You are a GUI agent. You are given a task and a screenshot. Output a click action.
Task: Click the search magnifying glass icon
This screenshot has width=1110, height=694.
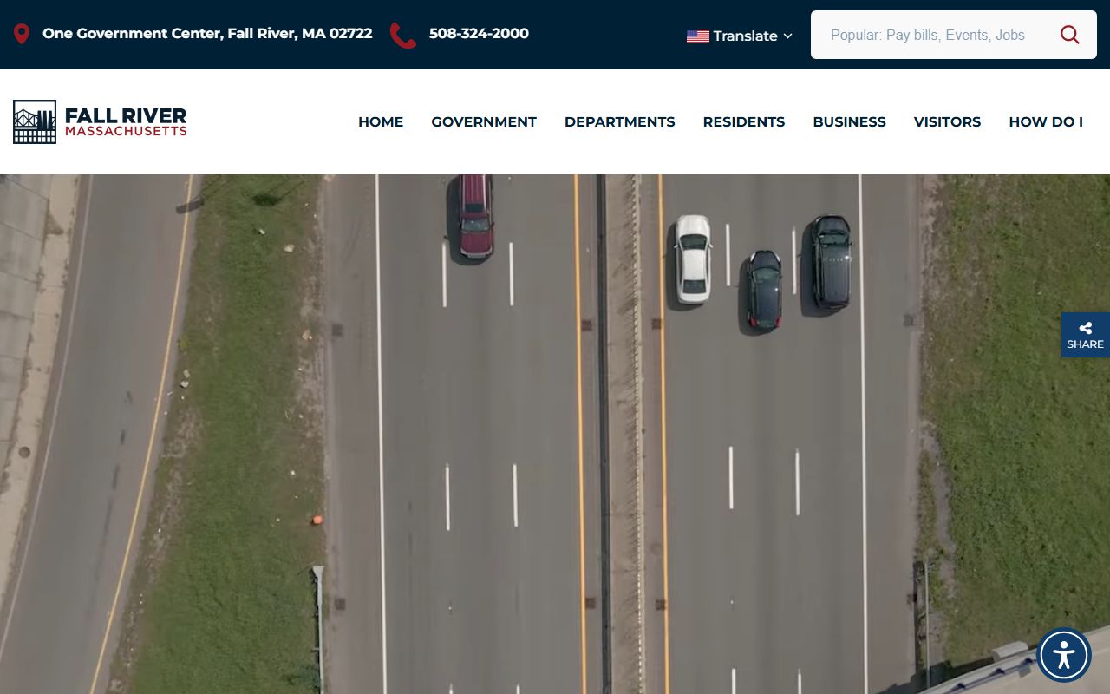(x=1069, y=35)
